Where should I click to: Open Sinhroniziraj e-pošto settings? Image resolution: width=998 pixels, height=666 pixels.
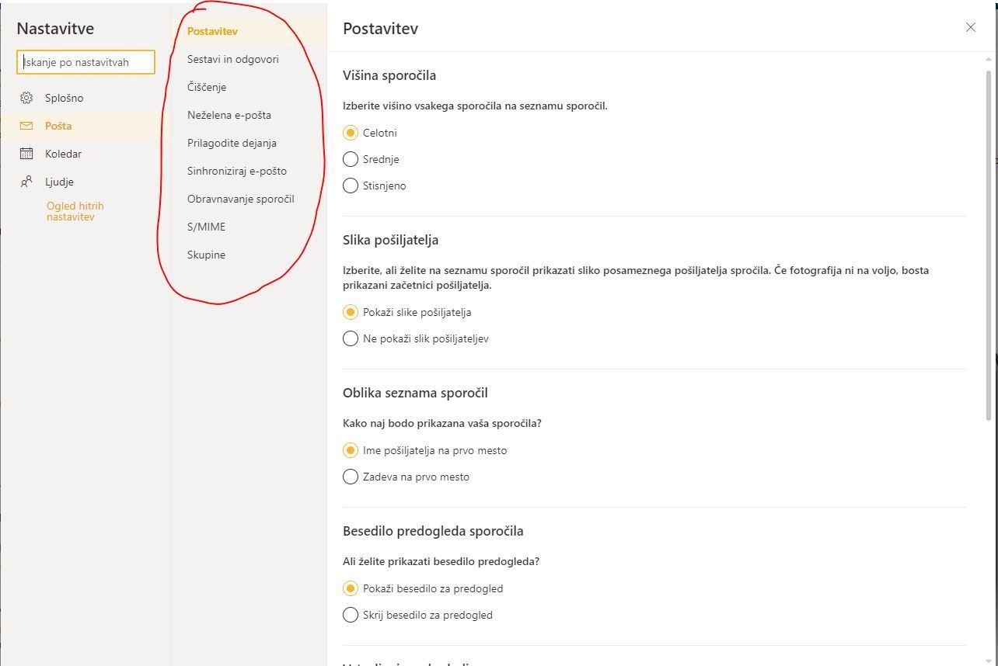pos(237,171)
